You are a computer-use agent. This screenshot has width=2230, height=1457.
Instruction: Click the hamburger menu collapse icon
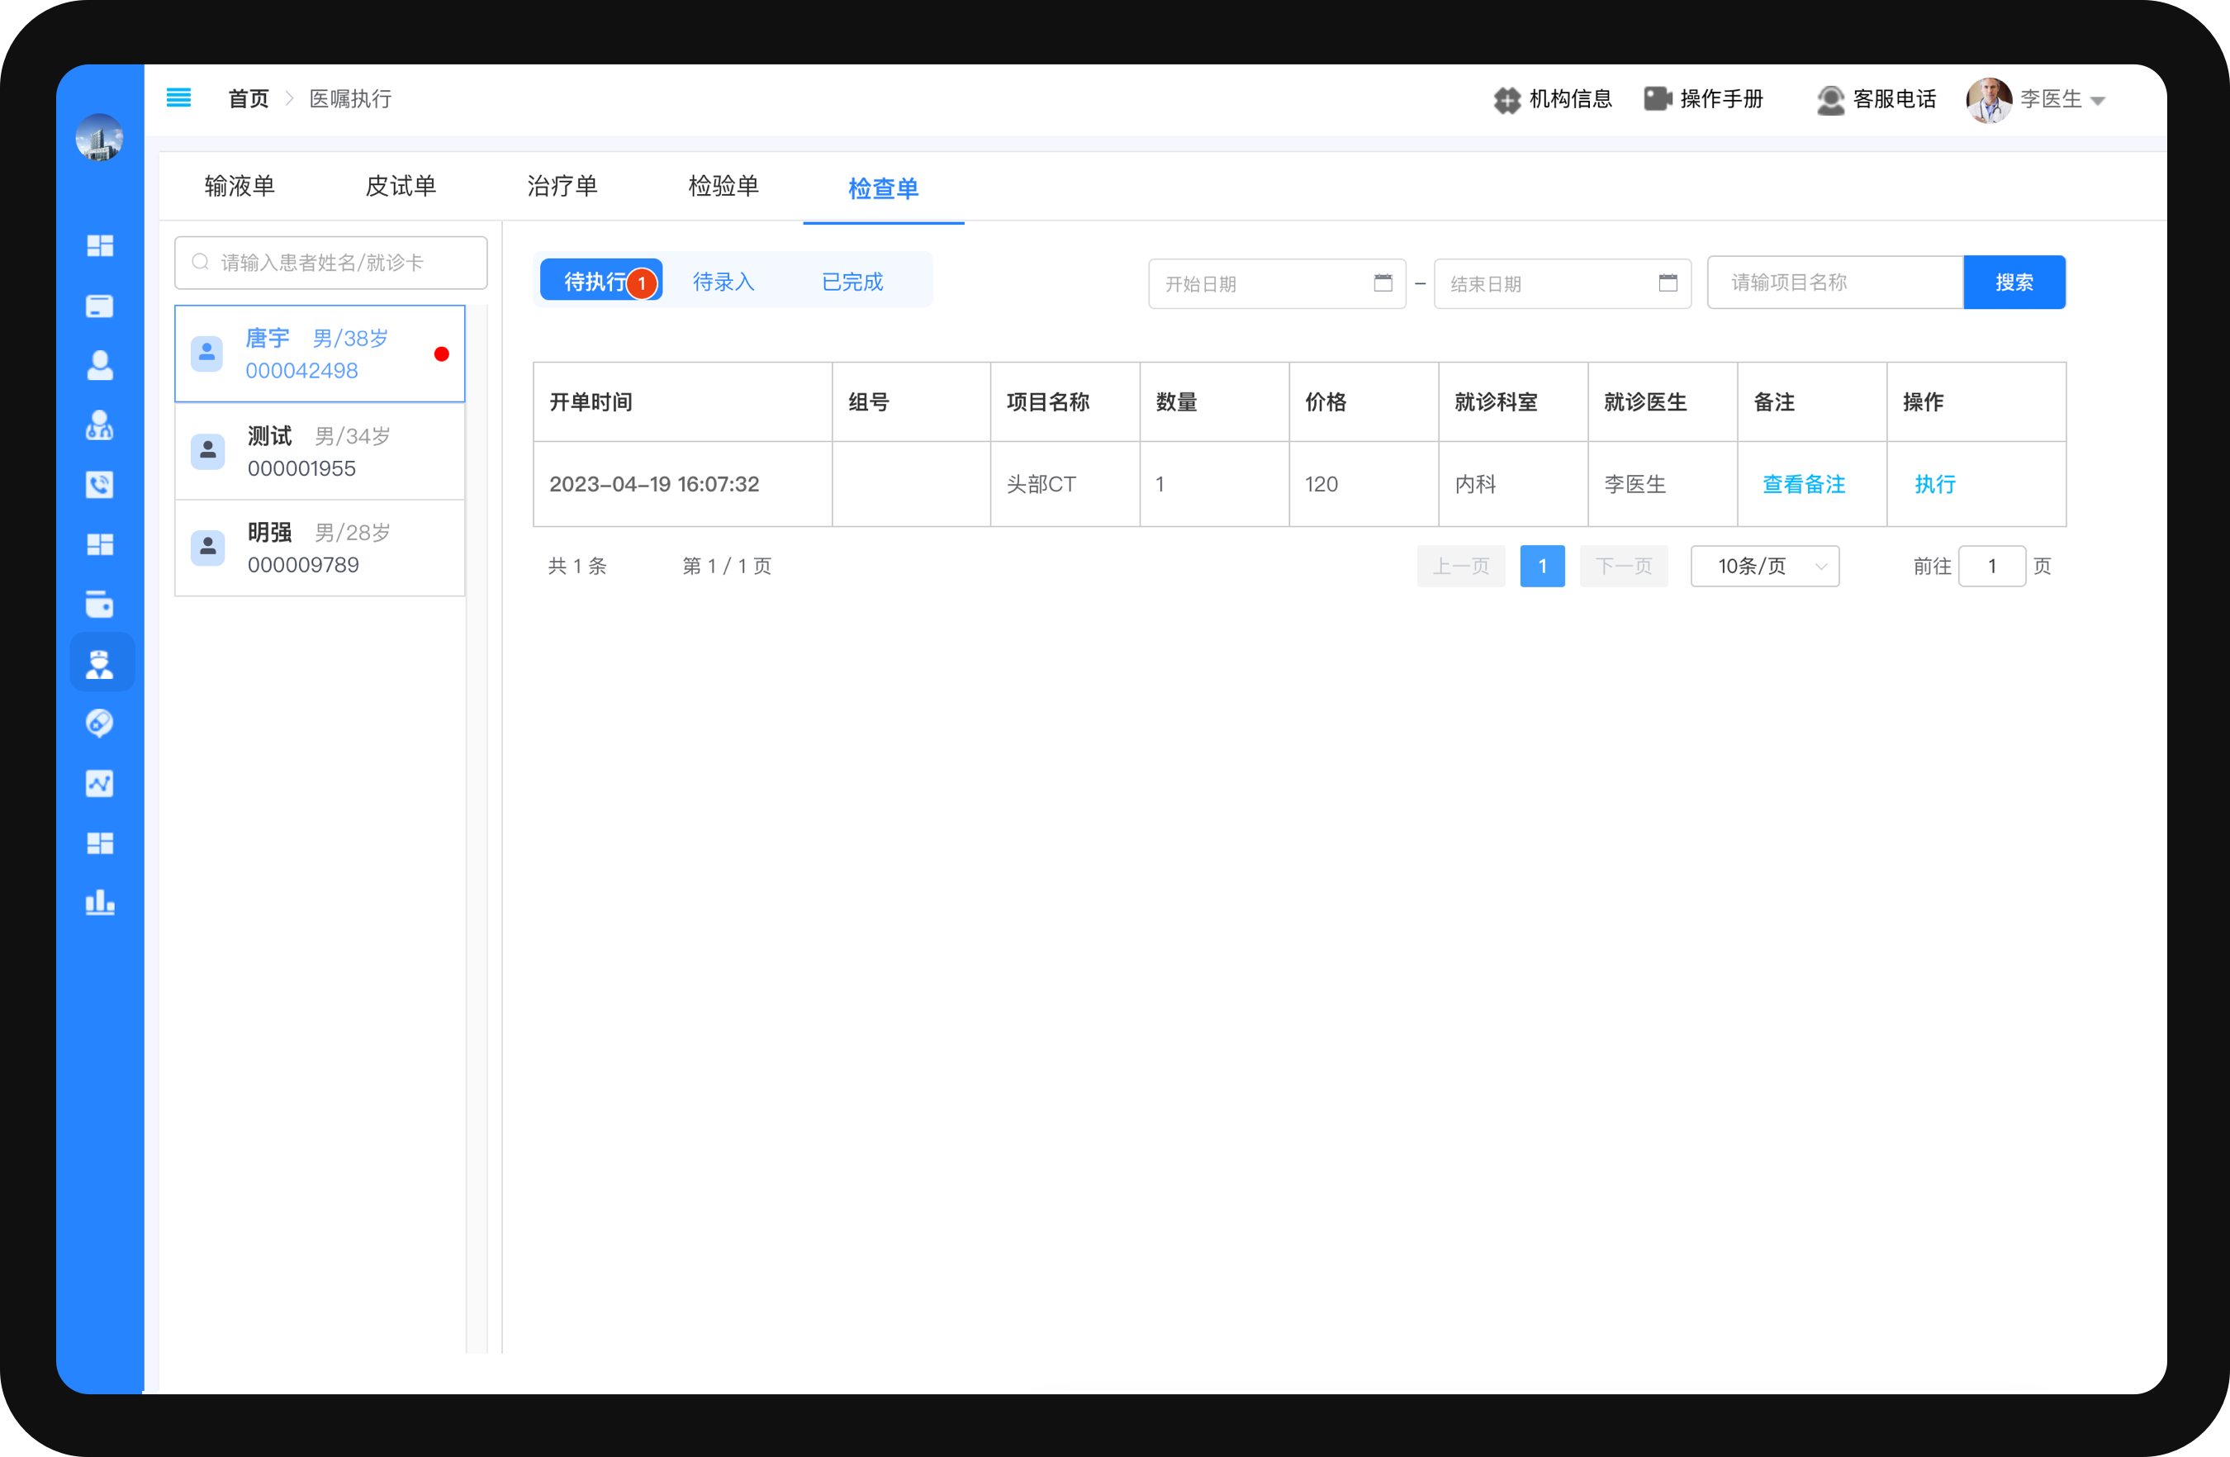pos(178,97)
